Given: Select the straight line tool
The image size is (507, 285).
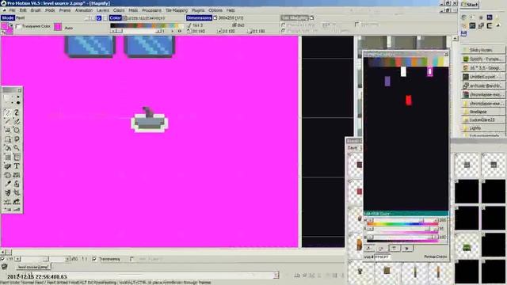Looking at the screenshot, I should [7, 121].
